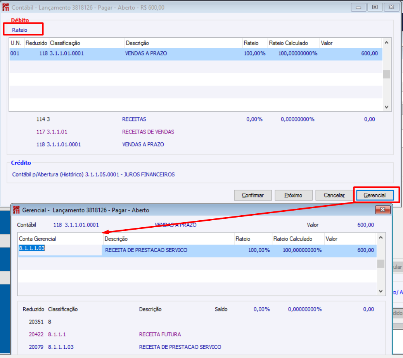This screenshot has height=358, width=403.
Task: Click 600,00 value in Gerencial grid row
Action: pyautogui.click(x=365, y=250)
